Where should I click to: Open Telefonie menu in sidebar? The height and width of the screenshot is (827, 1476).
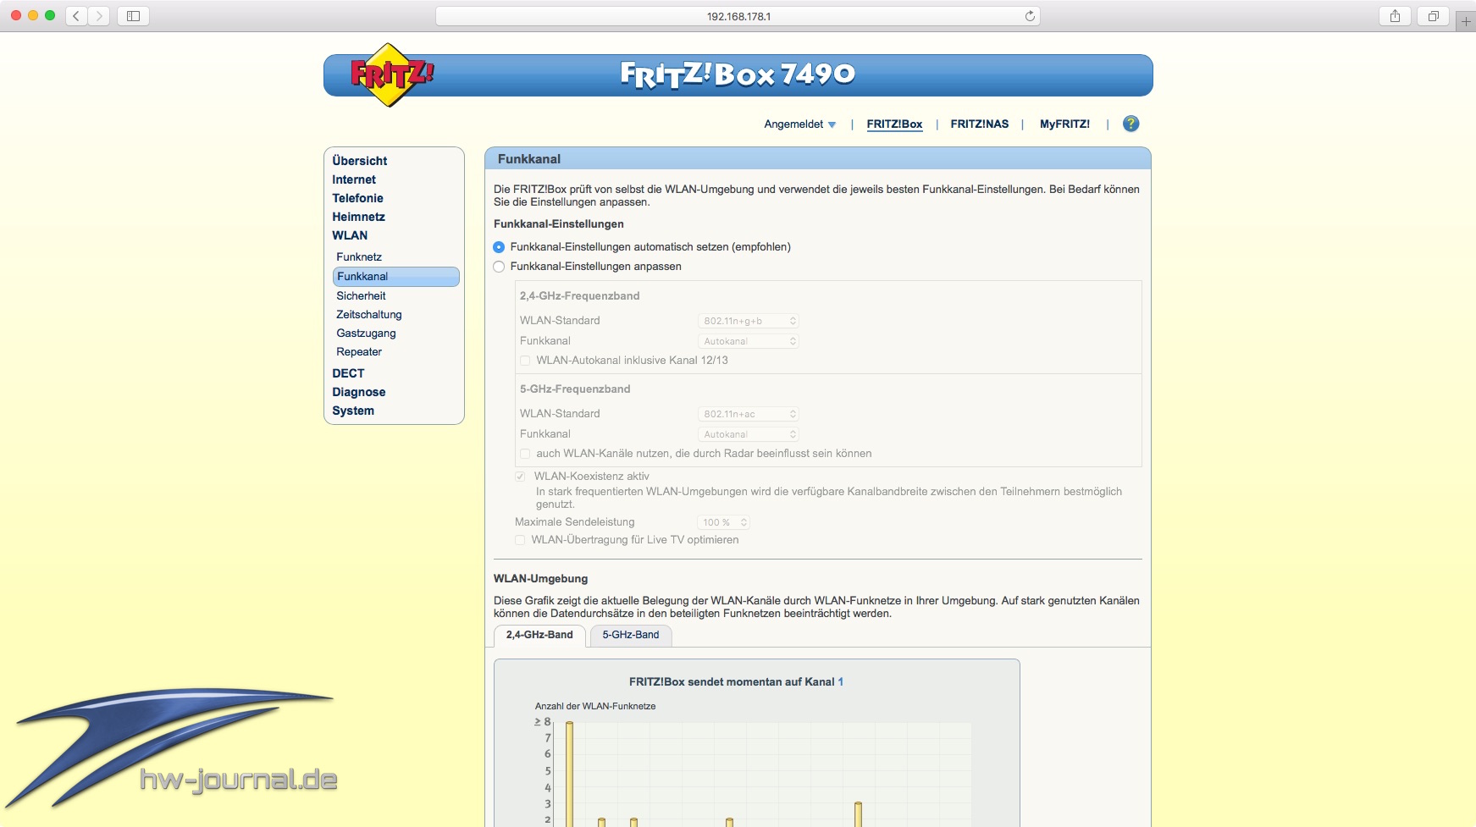pos(357,198)
